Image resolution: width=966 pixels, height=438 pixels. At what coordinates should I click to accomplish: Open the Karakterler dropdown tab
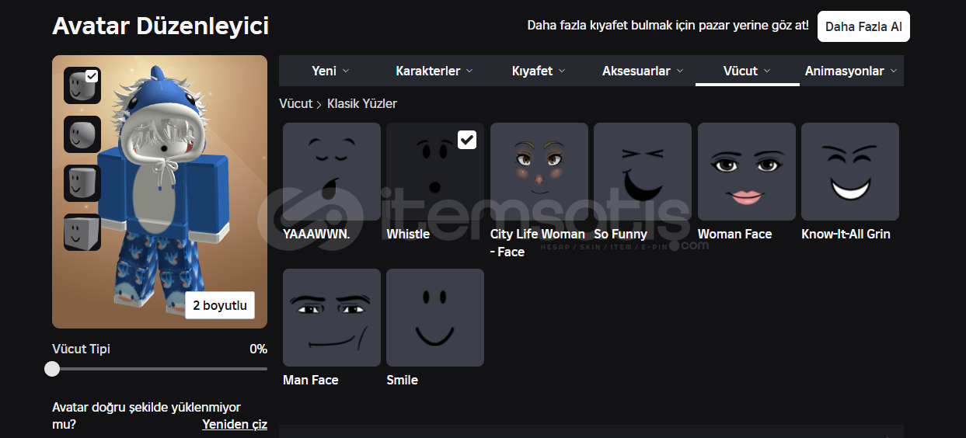[x=434, y=71]
